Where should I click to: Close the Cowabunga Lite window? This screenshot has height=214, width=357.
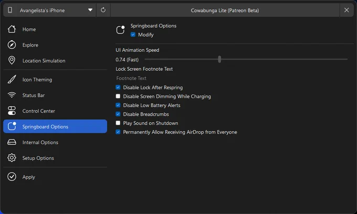tap(346, 10)
